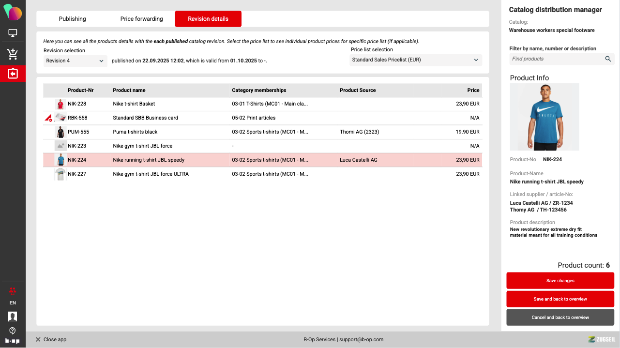Click the Save changes button
This screenshot has height=348, width=620.
[x=560, y=281]
